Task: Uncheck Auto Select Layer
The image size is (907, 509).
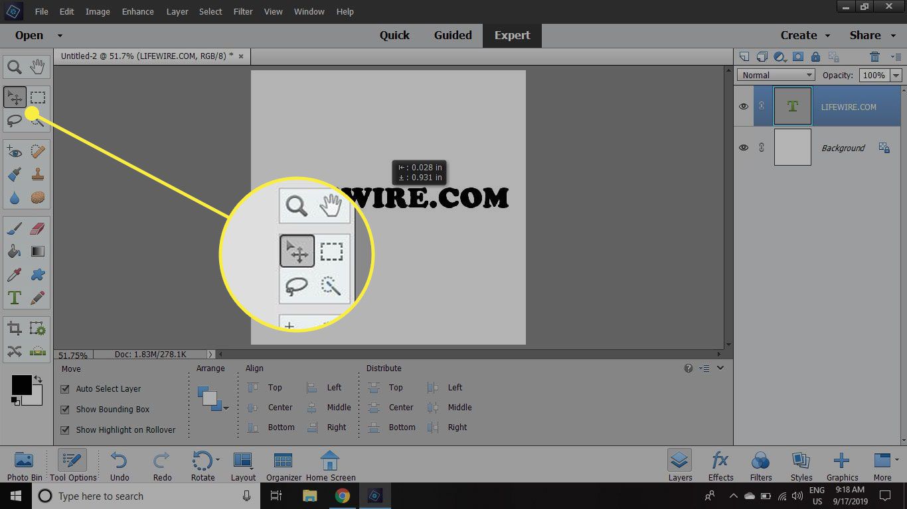Action: (x=65, y=389)
